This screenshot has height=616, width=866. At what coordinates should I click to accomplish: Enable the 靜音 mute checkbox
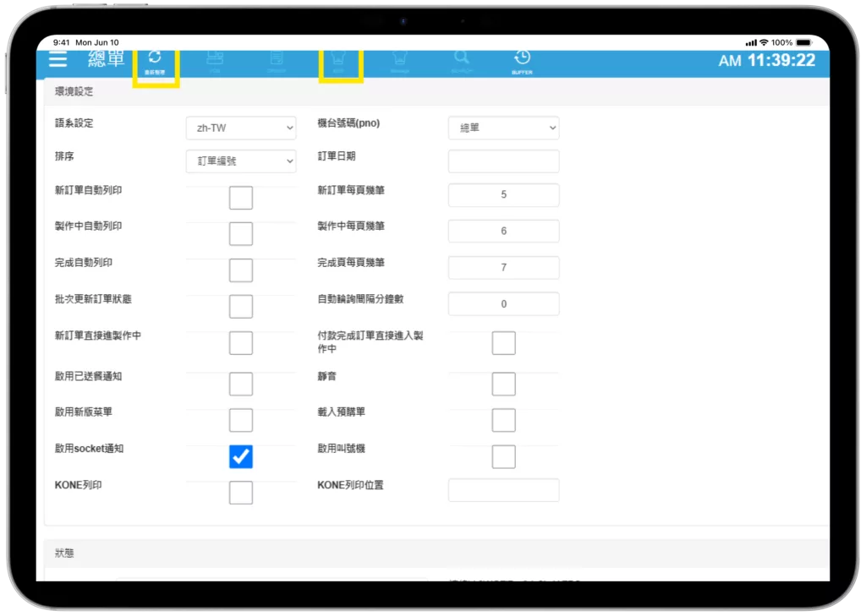point(504,384)
